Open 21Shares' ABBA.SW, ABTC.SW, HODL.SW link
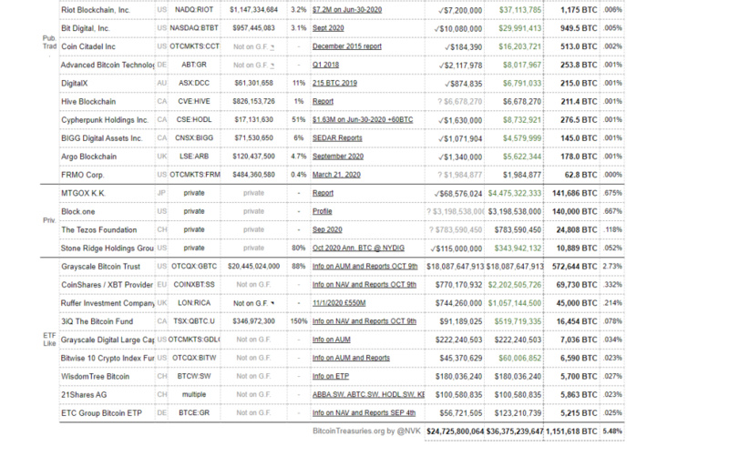Image resolution: width=729 pixels, height=457 pixels. [x=368, y=394]
